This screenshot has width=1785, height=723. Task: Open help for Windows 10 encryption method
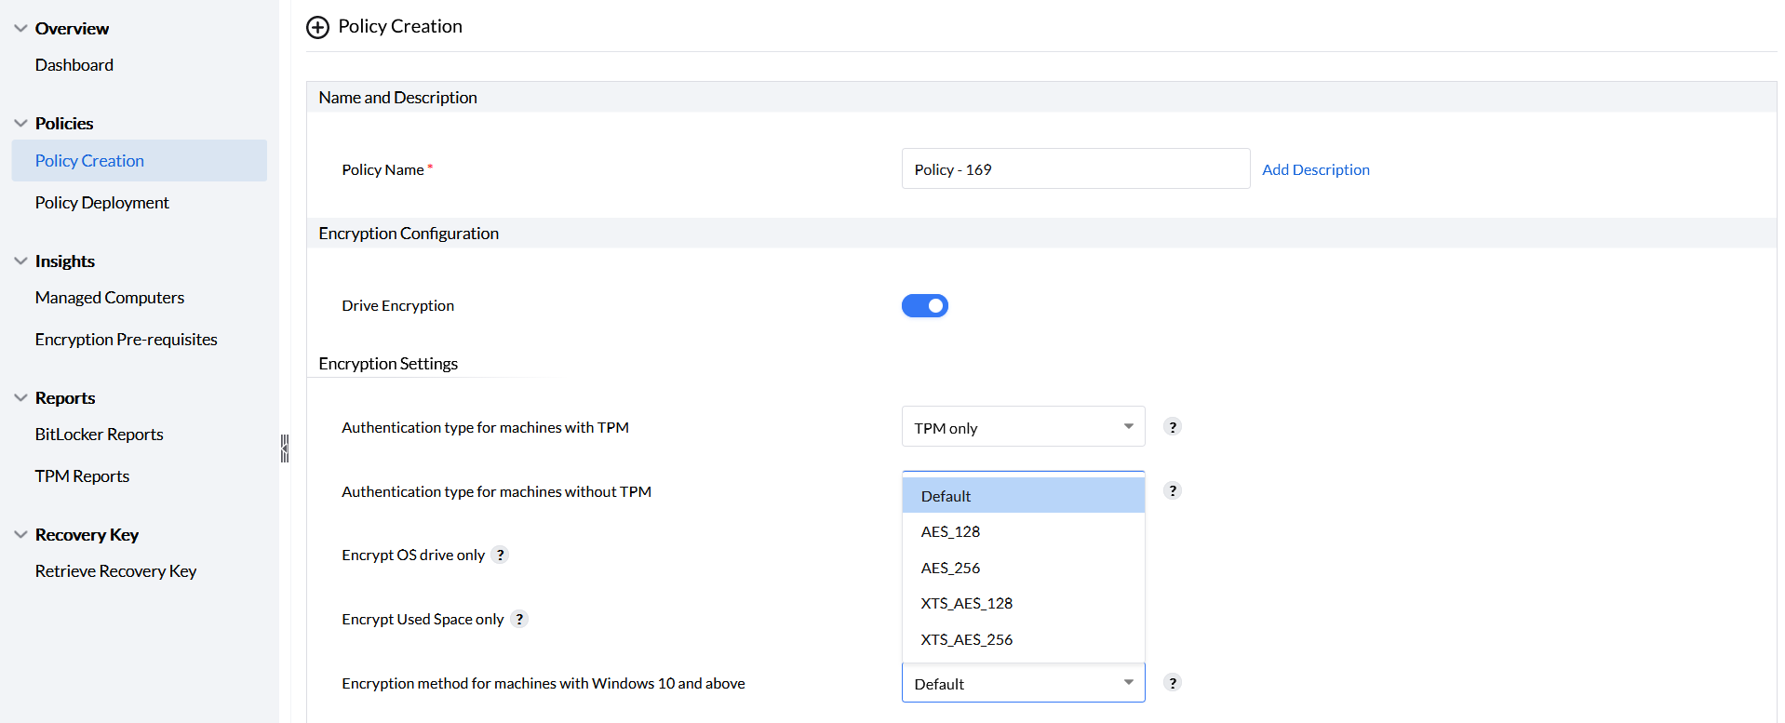[x=1173, y=683]
